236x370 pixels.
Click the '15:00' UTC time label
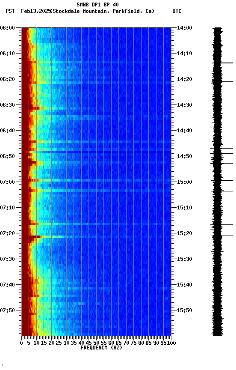click(185, 182)
